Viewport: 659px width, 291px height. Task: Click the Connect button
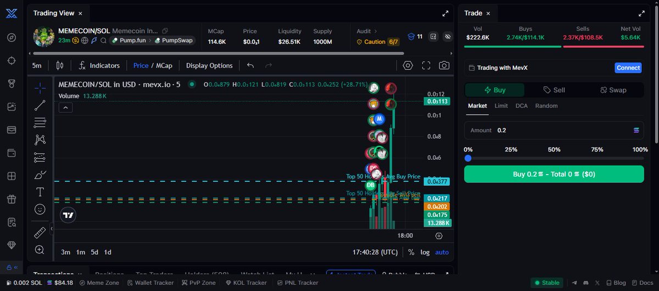click(628, 68)
